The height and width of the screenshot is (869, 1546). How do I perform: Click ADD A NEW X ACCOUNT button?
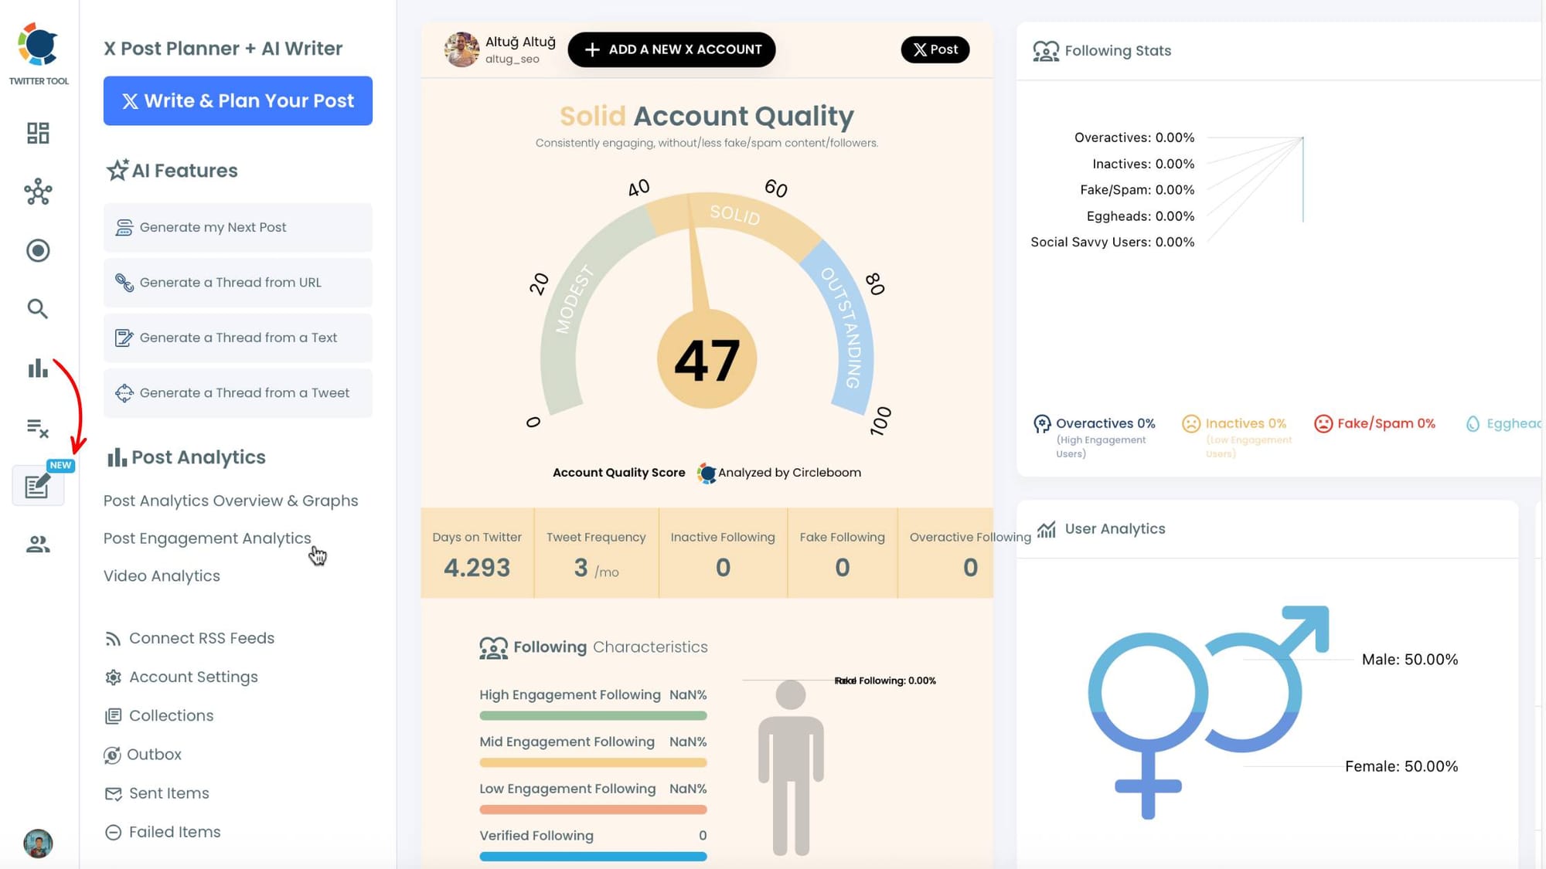671,49
